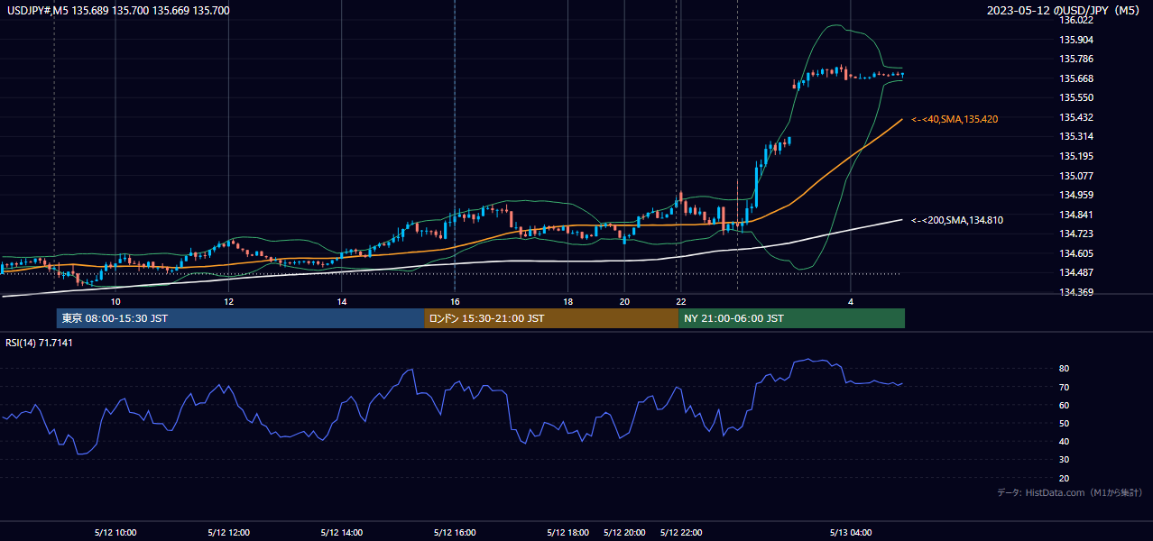The image size is (1153, 541).
Task: Click the RSI(14) 71.7141 indicator label
Action: [x=40, y=343]
